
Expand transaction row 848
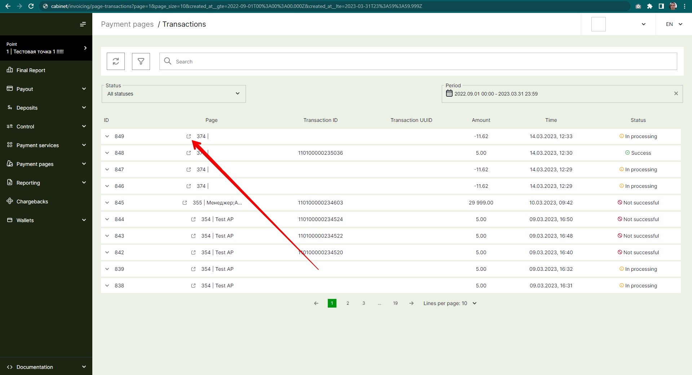[107, 153]
